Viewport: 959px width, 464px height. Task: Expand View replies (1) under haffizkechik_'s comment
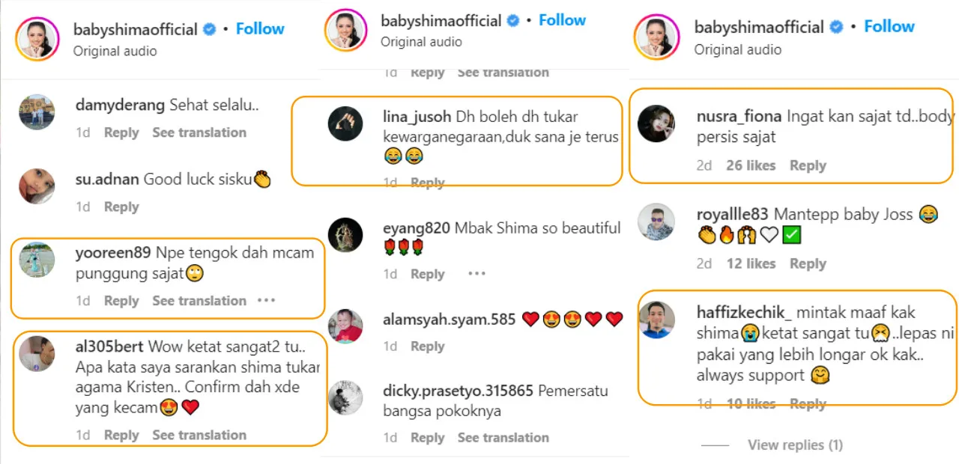pyautogui.click(x=795, y=445)
